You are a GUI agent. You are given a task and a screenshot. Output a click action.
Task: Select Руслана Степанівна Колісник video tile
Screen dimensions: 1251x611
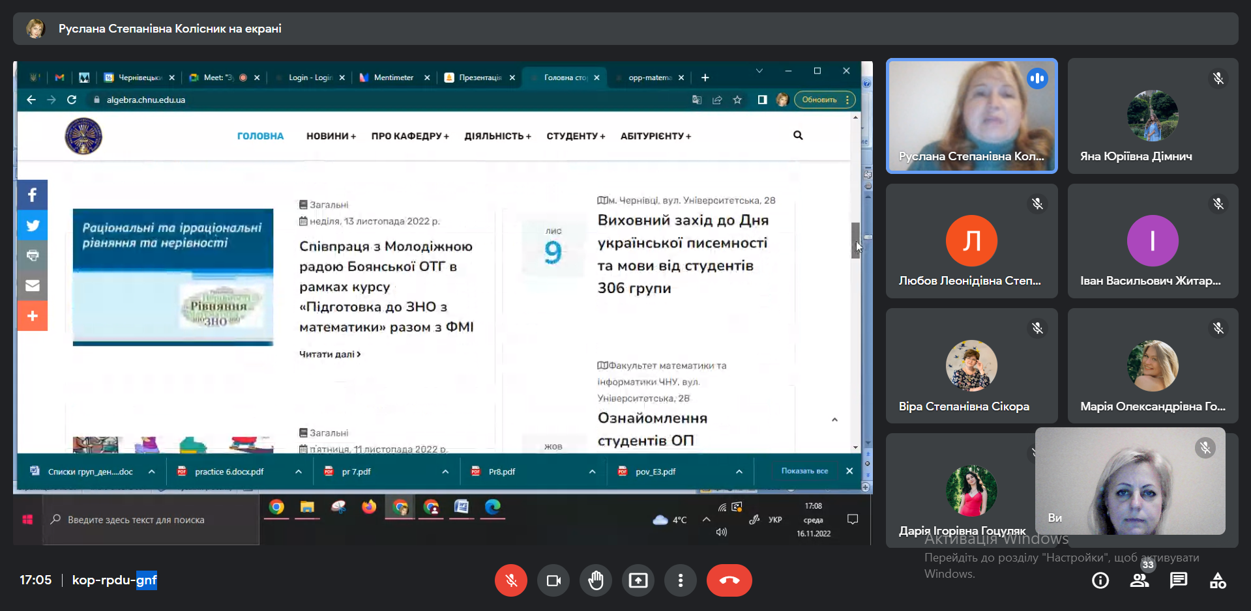(x=971, y=116)
